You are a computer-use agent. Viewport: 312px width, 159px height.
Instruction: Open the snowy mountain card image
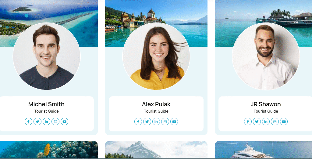point(156,150)
